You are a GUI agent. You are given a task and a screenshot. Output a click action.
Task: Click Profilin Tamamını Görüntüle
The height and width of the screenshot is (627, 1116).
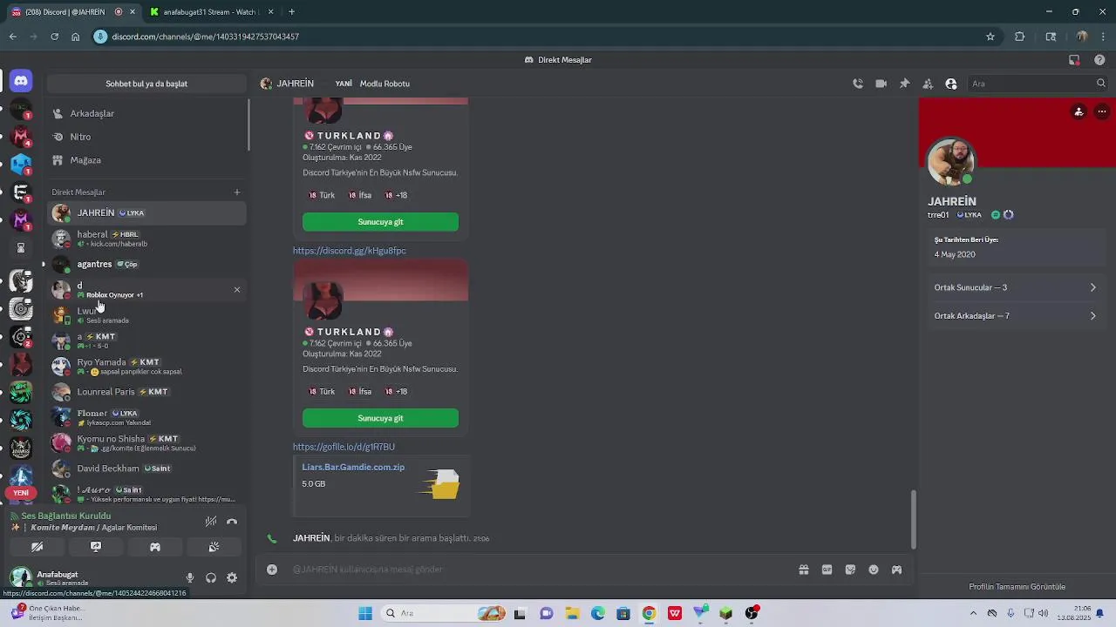click(x=1017, y=587)
